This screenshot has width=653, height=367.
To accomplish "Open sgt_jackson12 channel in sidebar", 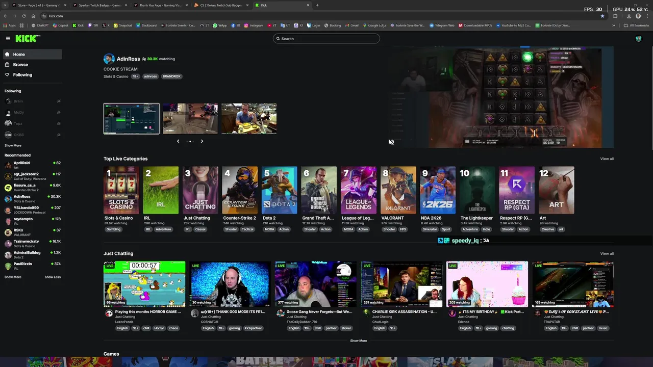I will pos(33,176).
